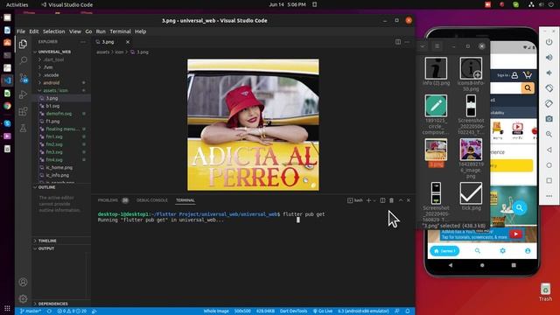Open the new terminal launch profile dropdown
560x315 pixels.
(374, 200)
